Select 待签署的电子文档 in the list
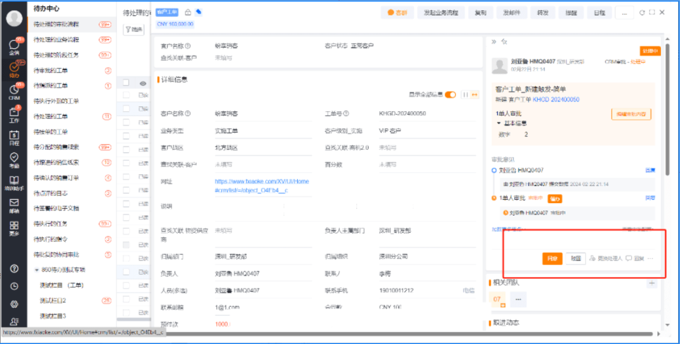This screenshot has width=680, height=344. coord(72,209)
